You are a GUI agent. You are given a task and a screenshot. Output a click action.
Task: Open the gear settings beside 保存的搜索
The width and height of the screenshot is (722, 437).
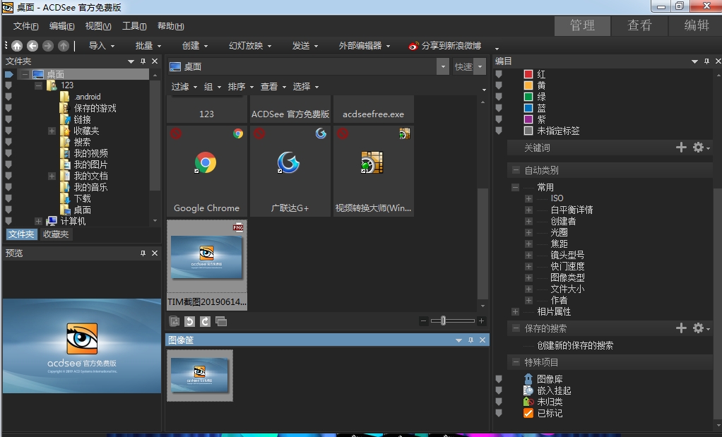pos(699,328)
